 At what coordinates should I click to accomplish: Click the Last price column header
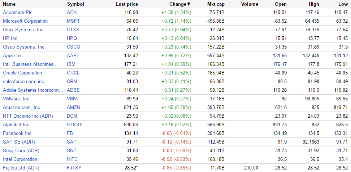pyautogui.click(x=127, y=4)
